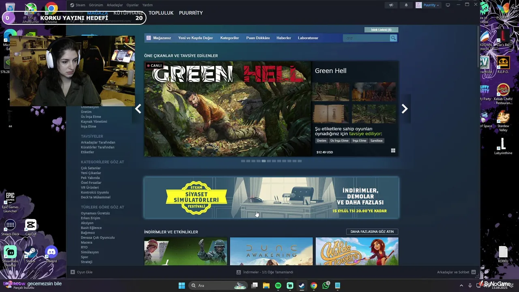The image size is (519, 292).
Task: Click the Windows Start button
Action: 182,286
